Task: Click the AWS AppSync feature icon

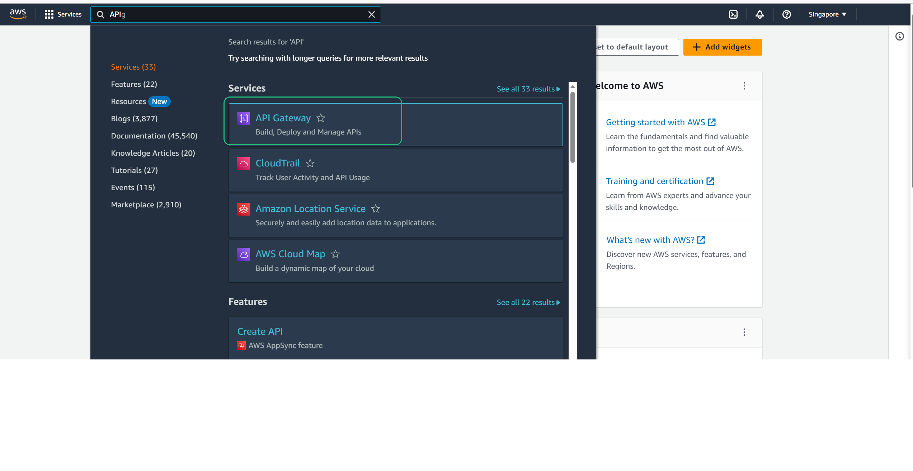Action: click(x=241, y=345)
